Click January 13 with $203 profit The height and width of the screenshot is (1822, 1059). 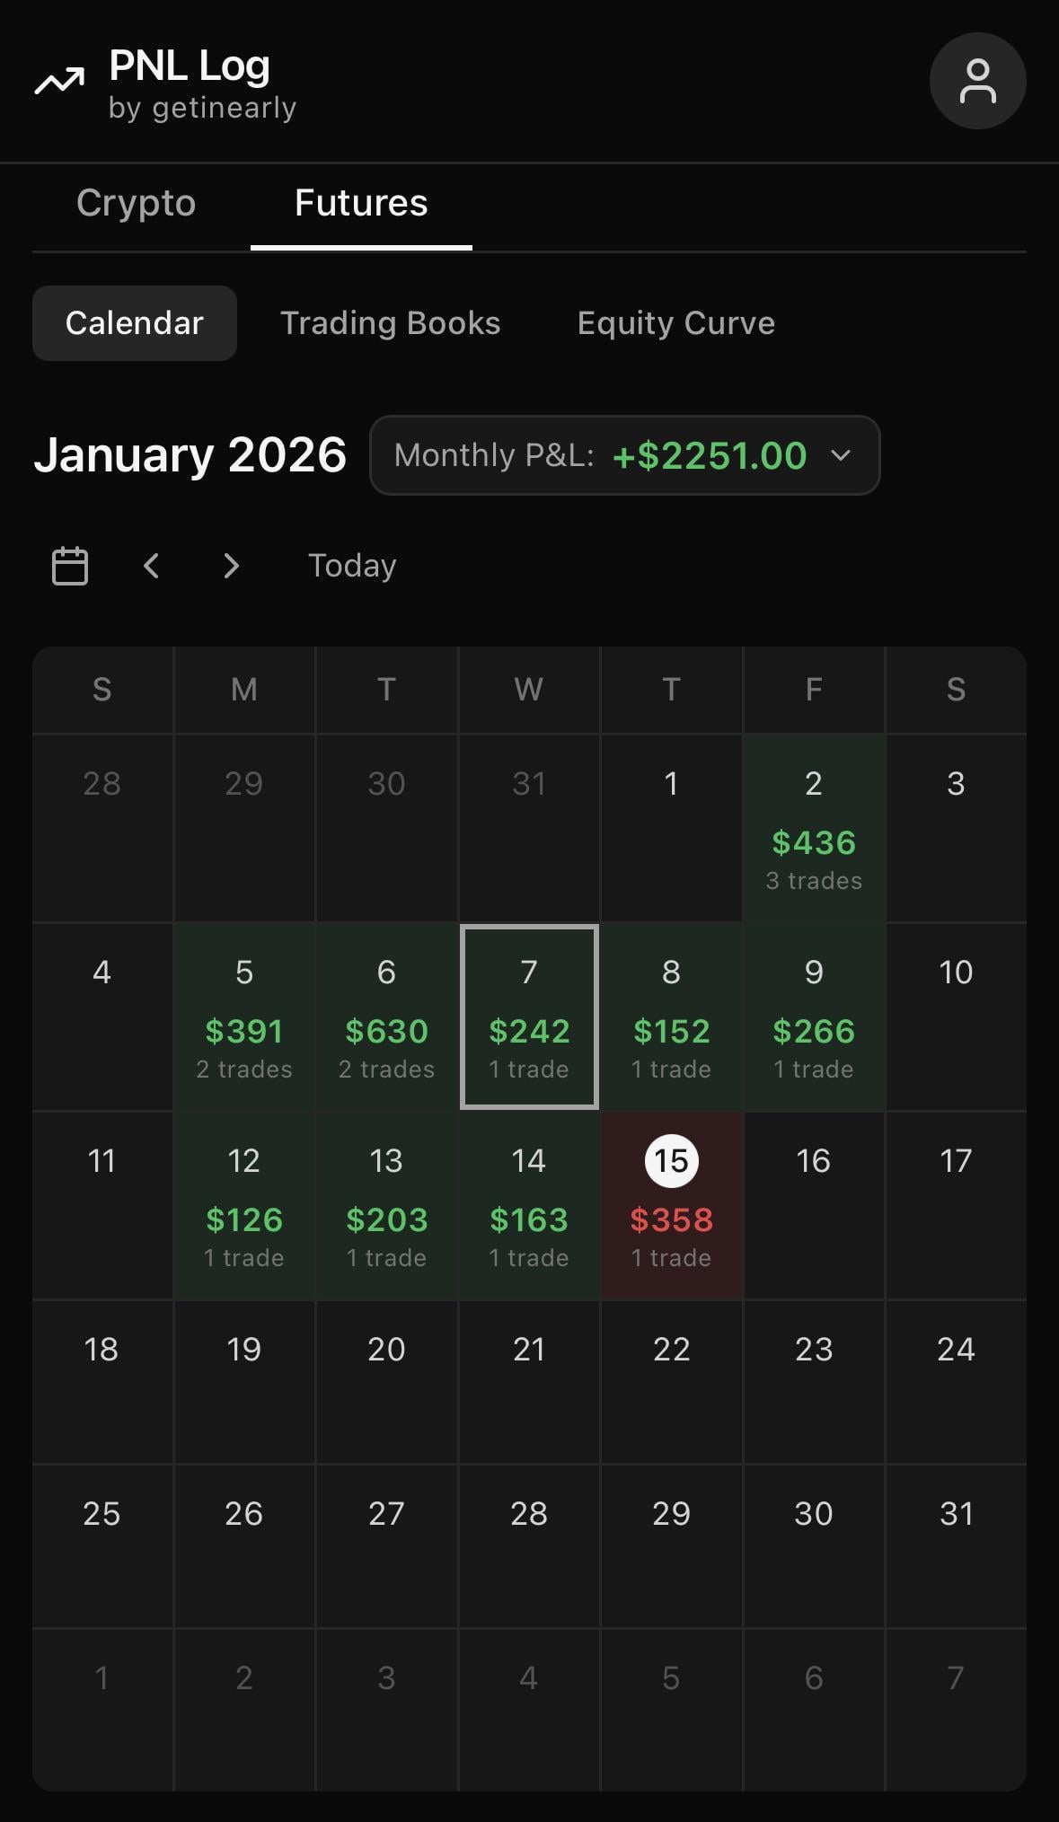pos(386,1206)
